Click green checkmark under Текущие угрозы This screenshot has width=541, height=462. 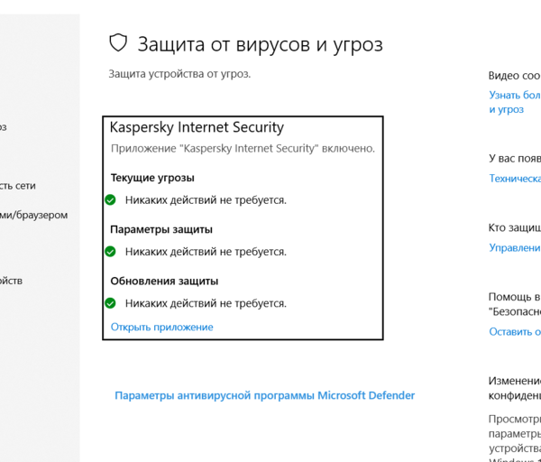pyautogui.click(x=111, y=200)
